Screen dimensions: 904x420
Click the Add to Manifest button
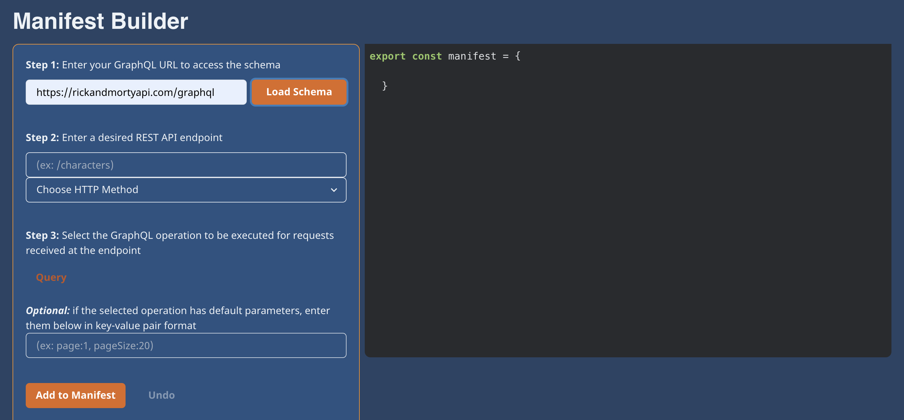(75, 395)
